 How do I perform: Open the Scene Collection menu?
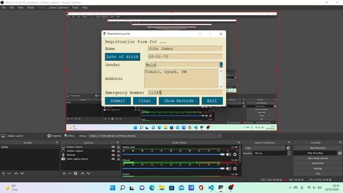tap(58, 8)
